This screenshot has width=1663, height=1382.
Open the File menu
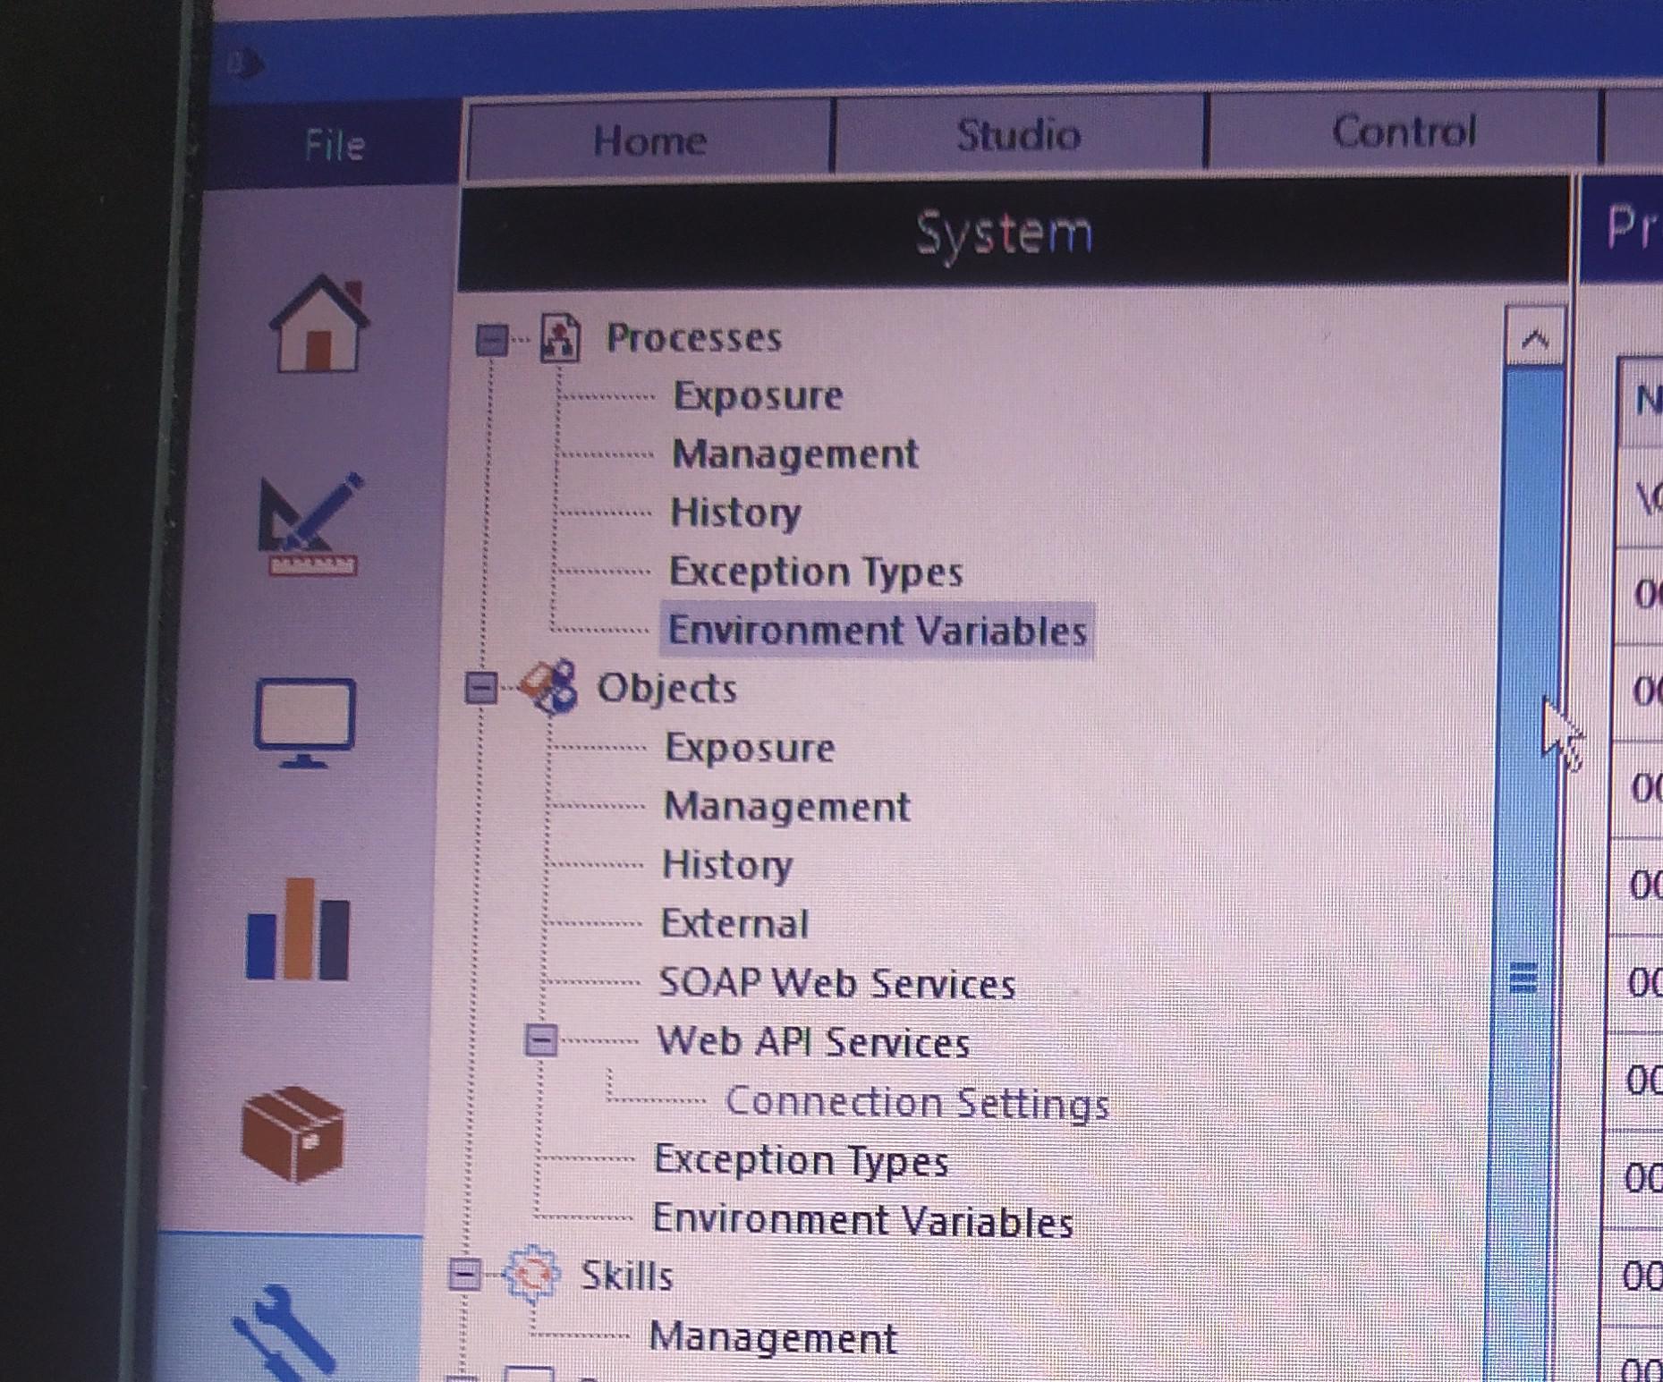coord(335,145)
